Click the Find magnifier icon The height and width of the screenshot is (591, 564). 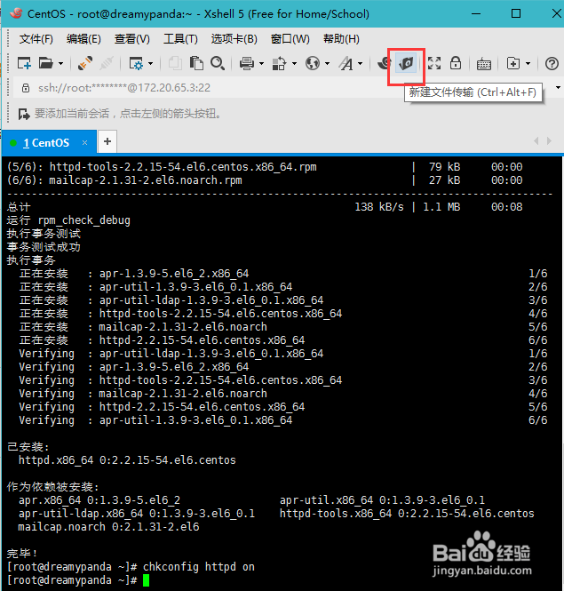coord(218,63)
